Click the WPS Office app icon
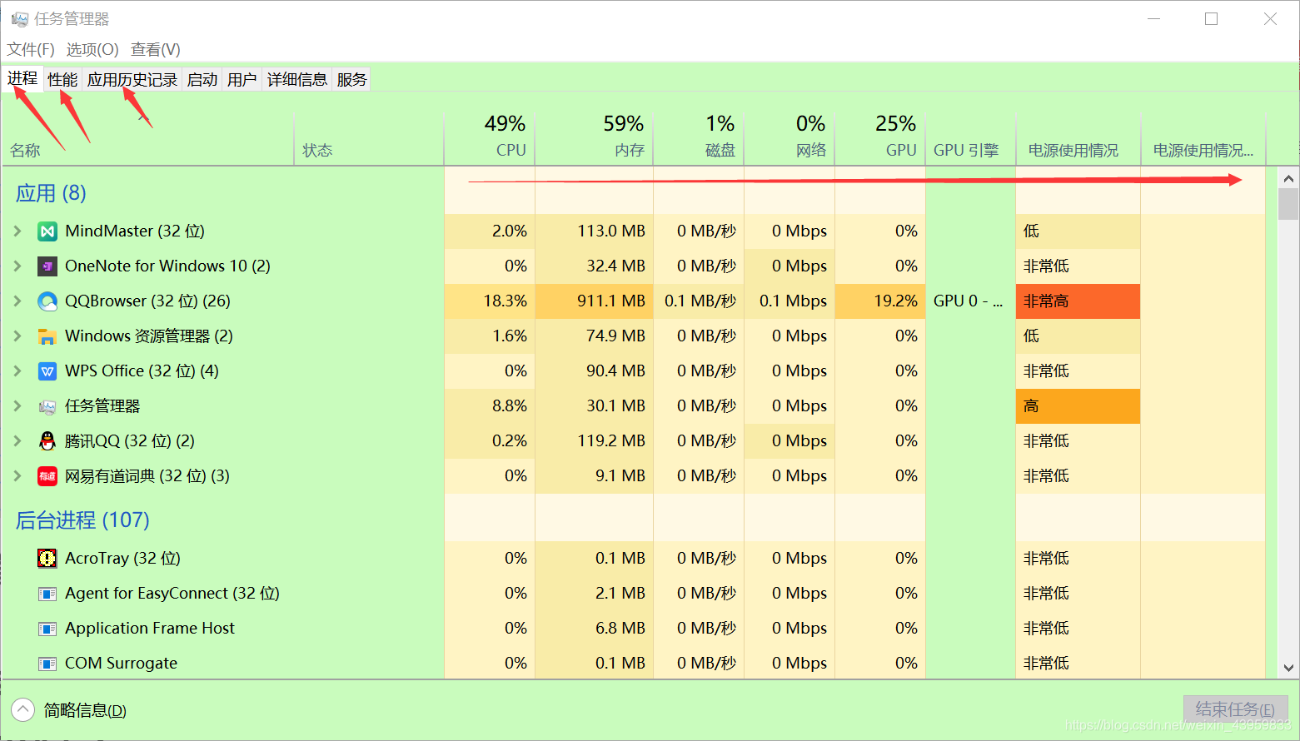1300x741 pixels. (47, 371)
